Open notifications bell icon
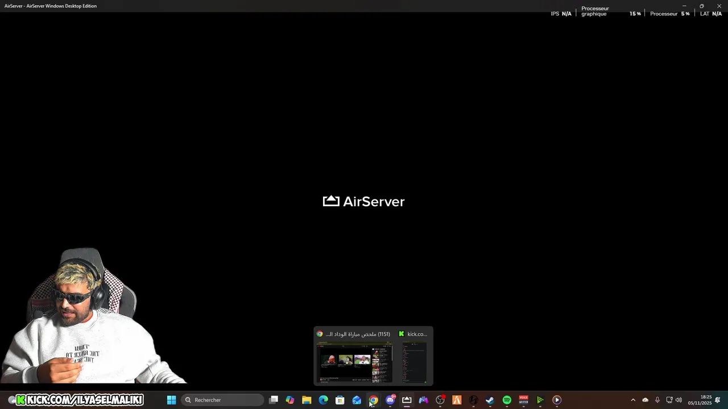 pos(718,400)
